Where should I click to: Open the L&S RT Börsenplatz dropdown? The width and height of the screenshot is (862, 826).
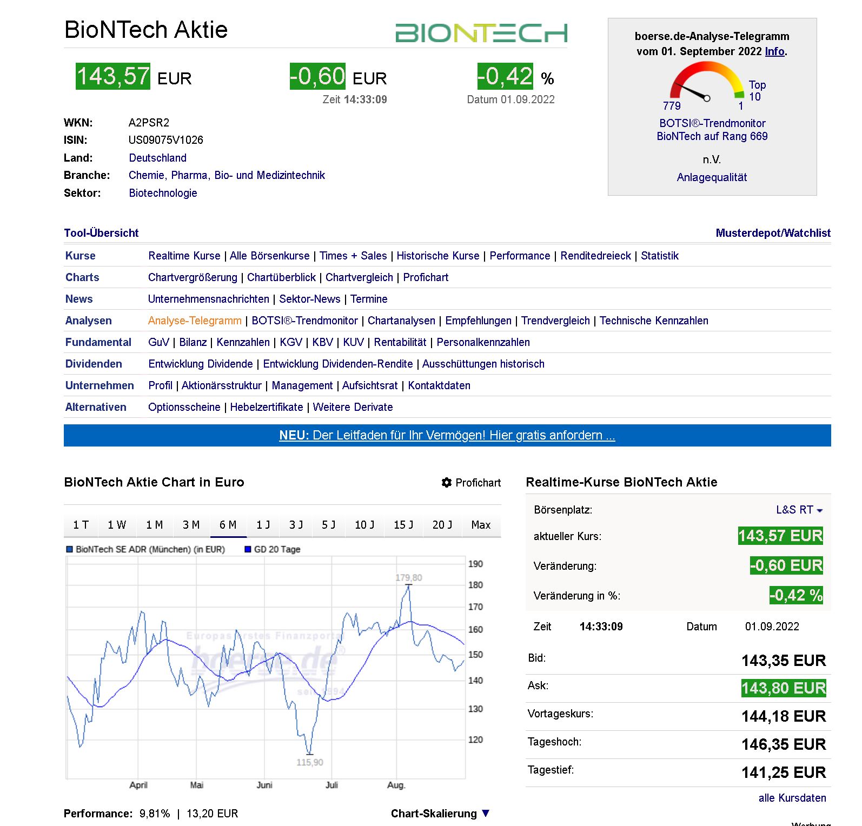[x=799, y=510]
